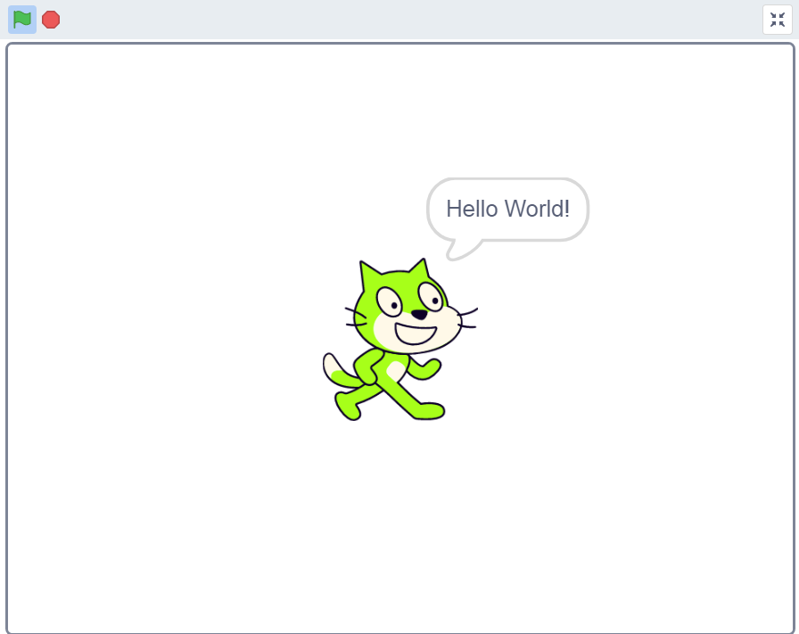Click the white patch on cat's belly
Viewport: 799px width, 634px height.
tap(395, 369)
